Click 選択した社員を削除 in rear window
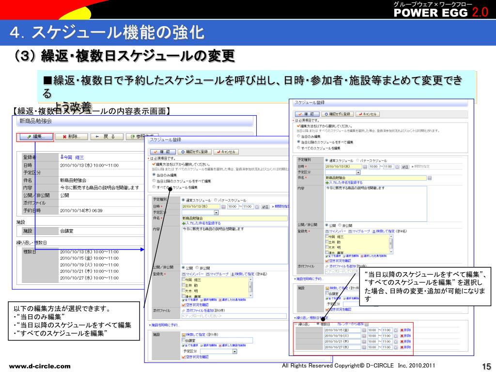Image resolution: width=496 pixels, height=372 pixels. pyautogui.click(x=232, y=300)
